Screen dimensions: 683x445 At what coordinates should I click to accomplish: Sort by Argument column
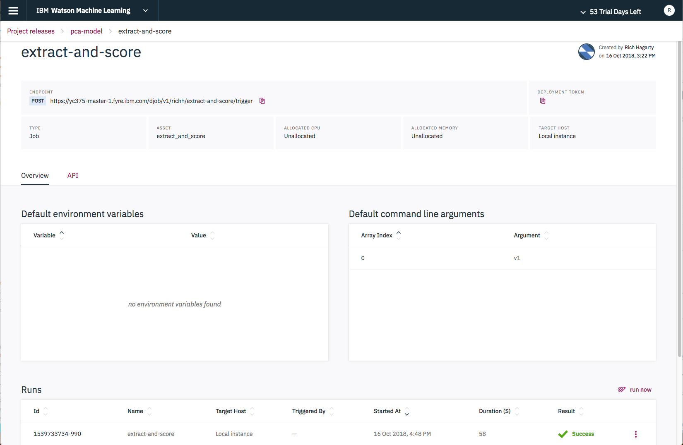546,235
